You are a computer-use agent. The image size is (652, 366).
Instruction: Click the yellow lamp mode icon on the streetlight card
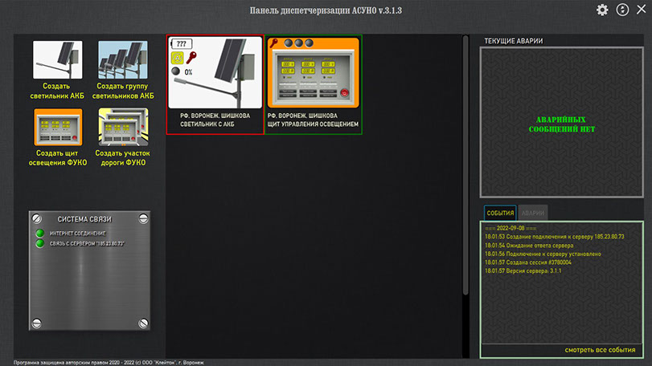point(177,58)
